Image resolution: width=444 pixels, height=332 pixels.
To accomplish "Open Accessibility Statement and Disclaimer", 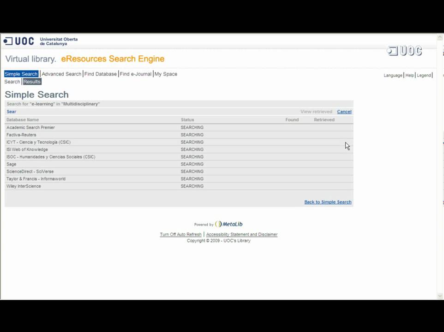I will tap(242, 234).
